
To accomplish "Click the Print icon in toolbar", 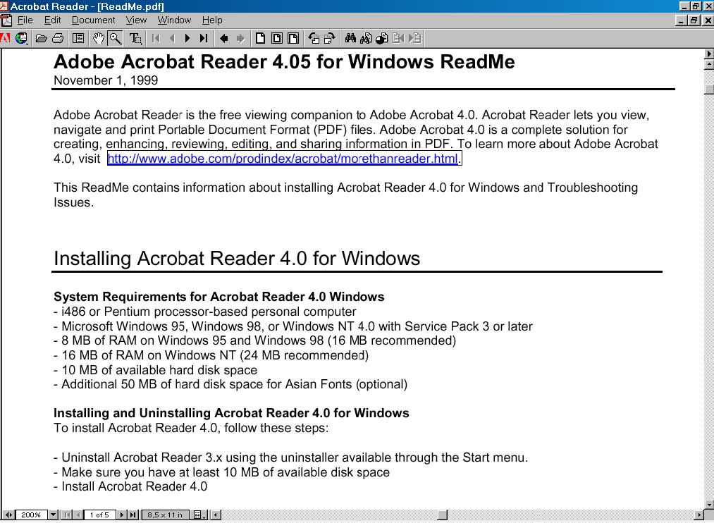I will point(58,38).
